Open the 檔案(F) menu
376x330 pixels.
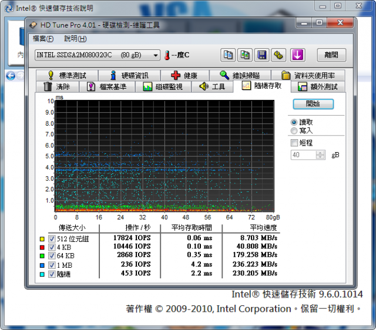[x=43, y=39]
